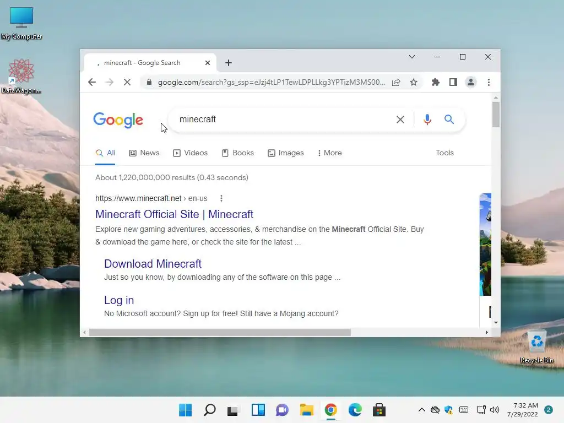Click the Windows Security tray icon
The height and width of the screenshot is (423, 564).
[x=448, y=410]
